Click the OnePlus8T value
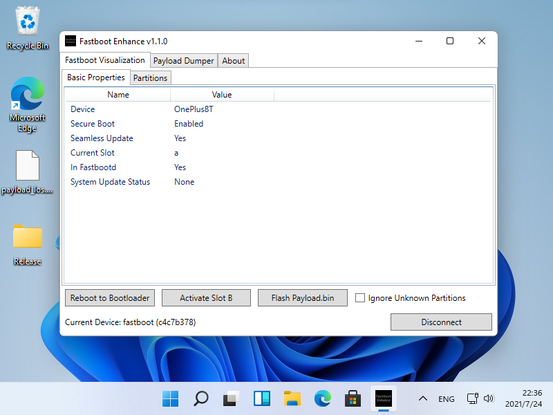The width and height of the screenshot is (553, 415). (194, 109)
